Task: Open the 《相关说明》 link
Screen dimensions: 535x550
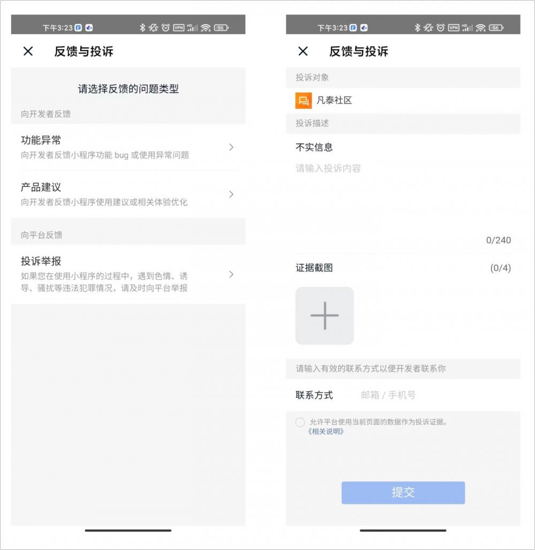Action: pos(326,432)
